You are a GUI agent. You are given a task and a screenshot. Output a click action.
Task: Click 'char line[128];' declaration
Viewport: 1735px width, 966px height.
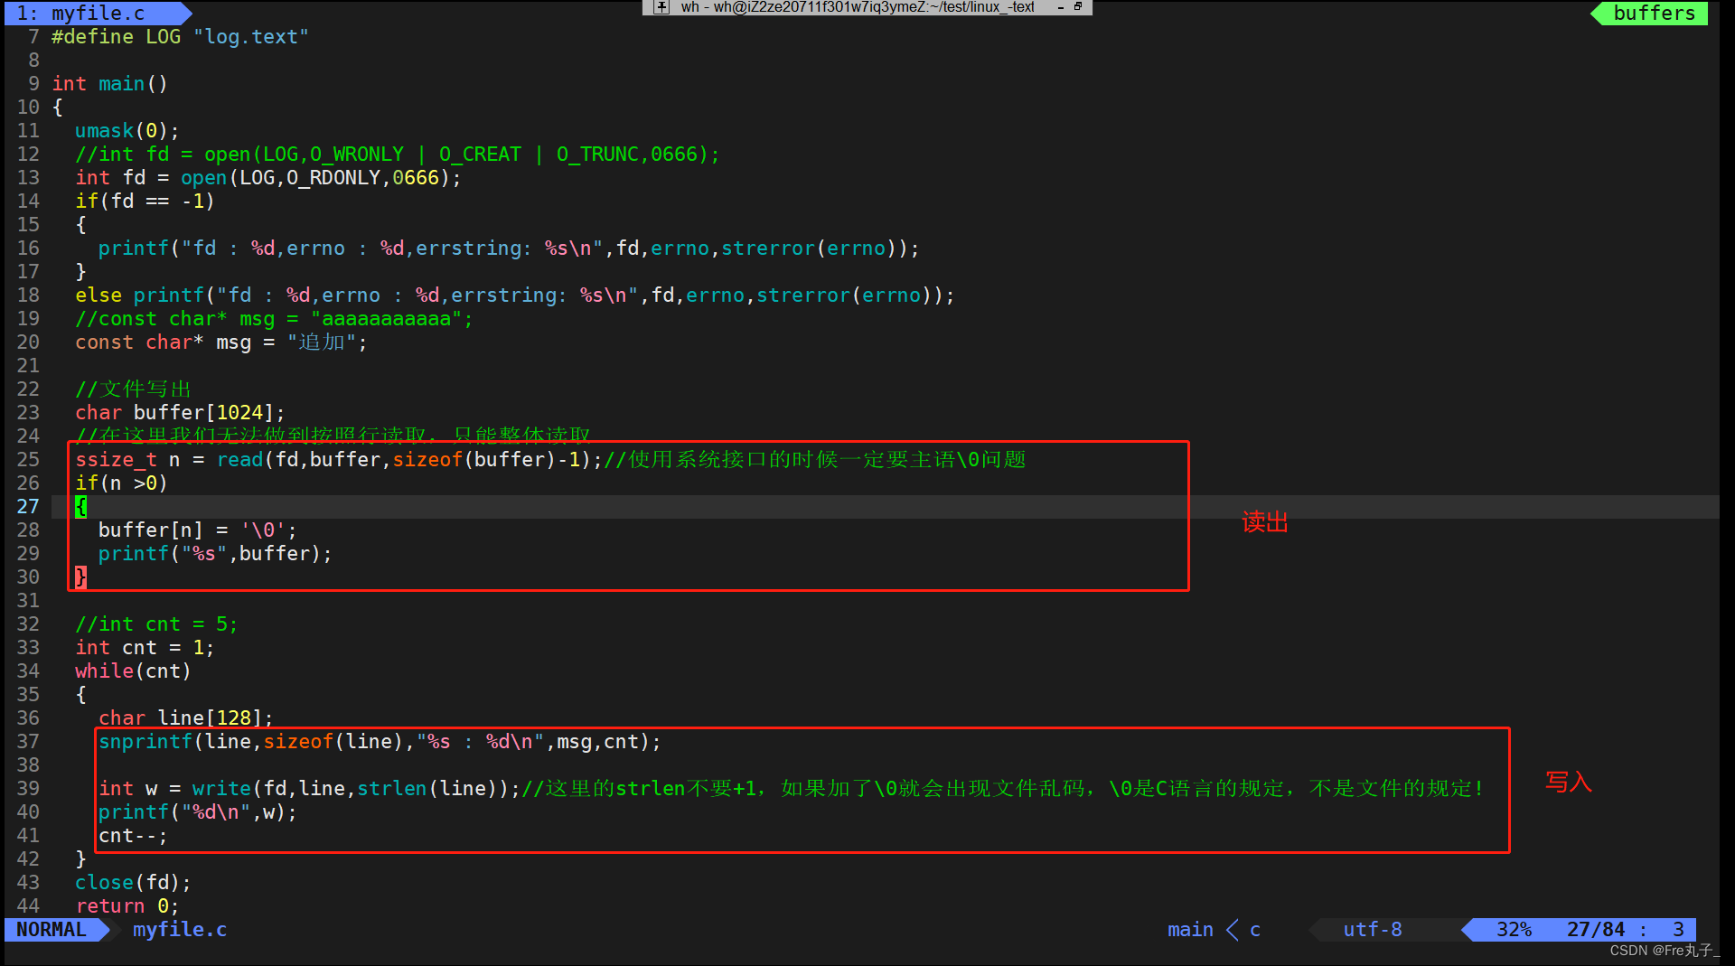(185, 718)
